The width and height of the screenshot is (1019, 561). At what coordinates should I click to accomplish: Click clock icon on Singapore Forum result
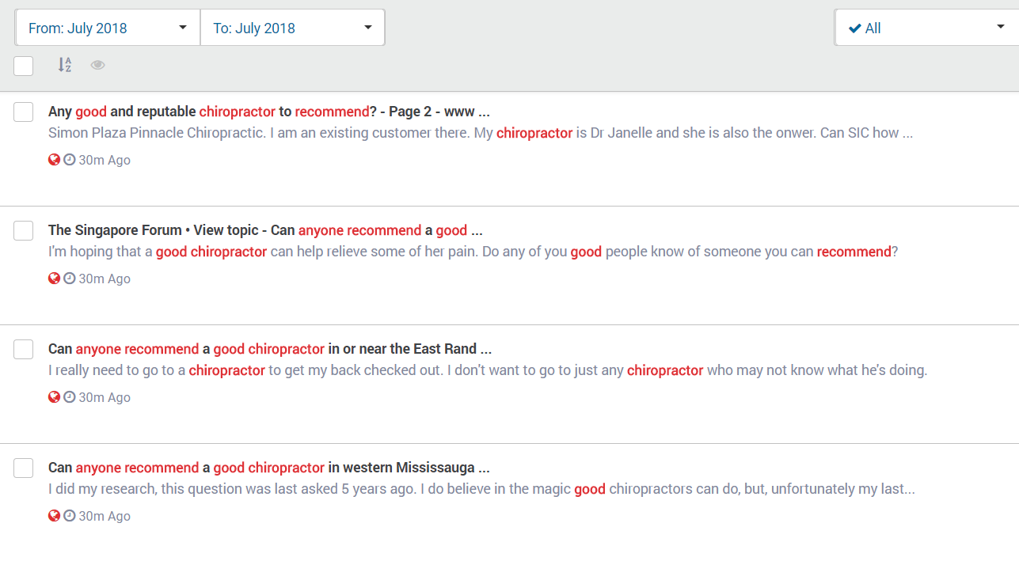click(x=70, y=279)
